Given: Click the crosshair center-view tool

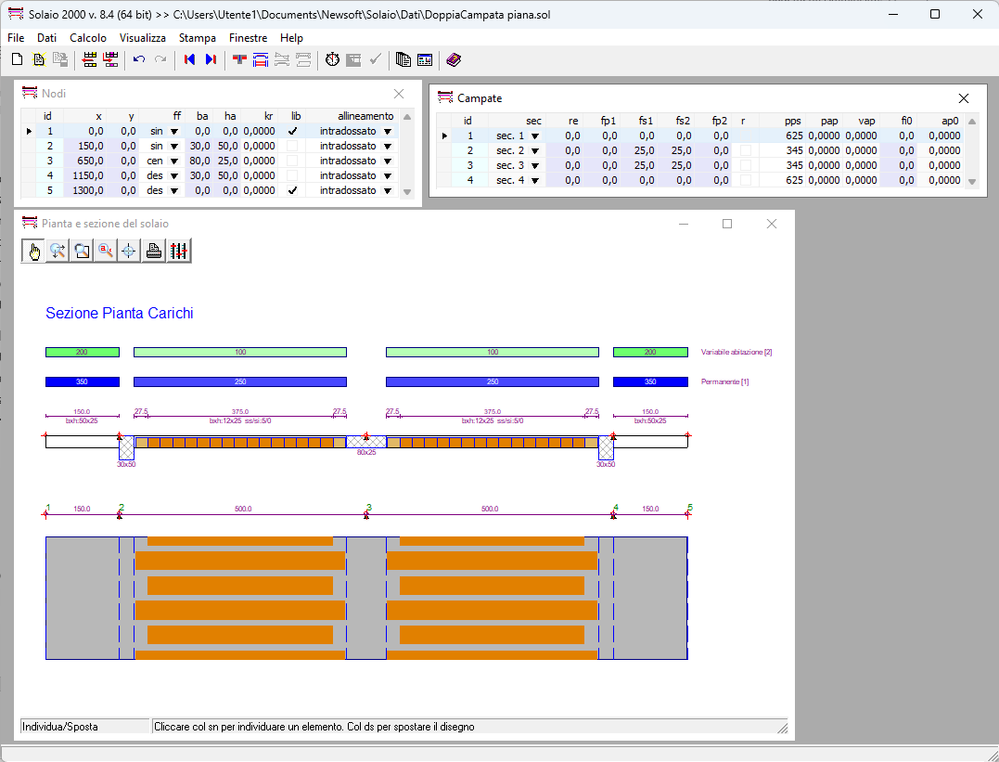Looking at the screenshot, I should tap(129, 251).
